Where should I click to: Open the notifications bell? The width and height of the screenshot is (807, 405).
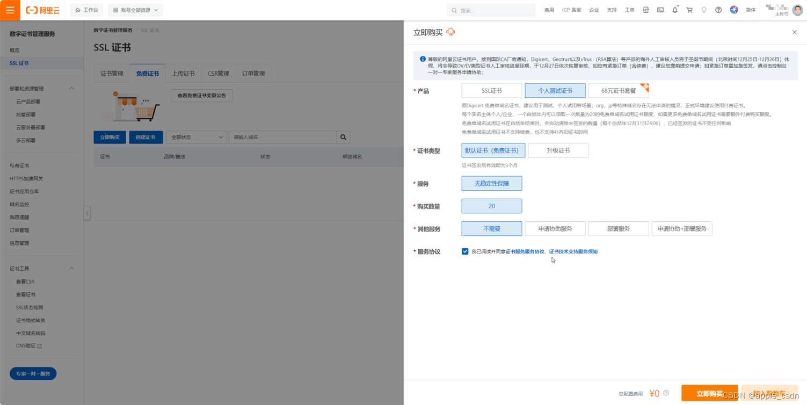[675, 10]
